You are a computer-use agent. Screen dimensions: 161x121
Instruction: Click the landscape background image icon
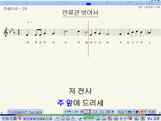pyautogui.click(x=38, y=118)
